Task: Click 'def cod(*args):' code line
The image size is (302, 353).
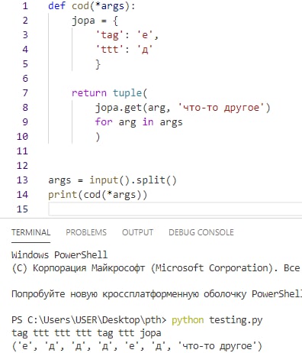Action: tap(92, 6)
